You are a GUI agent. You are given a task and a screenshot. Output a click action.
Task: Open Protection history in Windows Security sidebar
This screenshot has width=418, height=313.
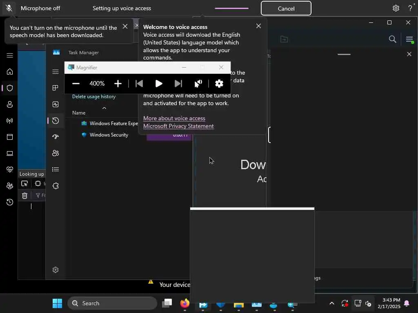10,202
